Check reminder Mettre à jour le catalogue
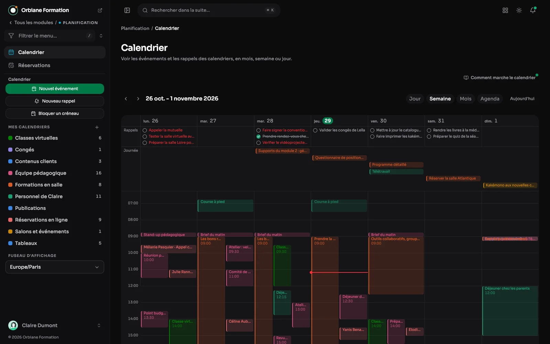Viewport: 550px width, 344px height. (x=372, y=130)
